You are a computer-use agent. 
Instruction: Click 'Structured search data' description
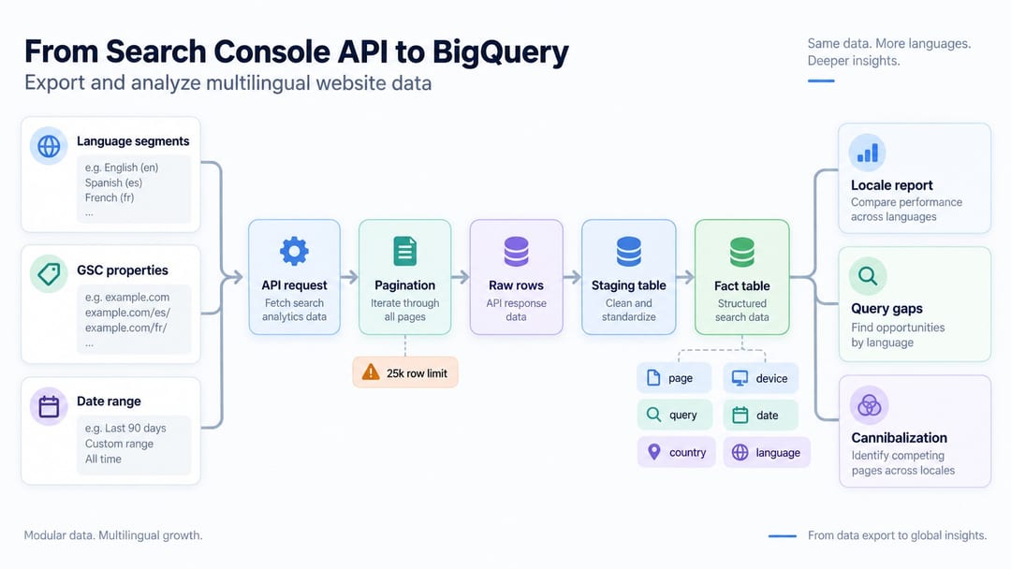click(x=742, y=310)
